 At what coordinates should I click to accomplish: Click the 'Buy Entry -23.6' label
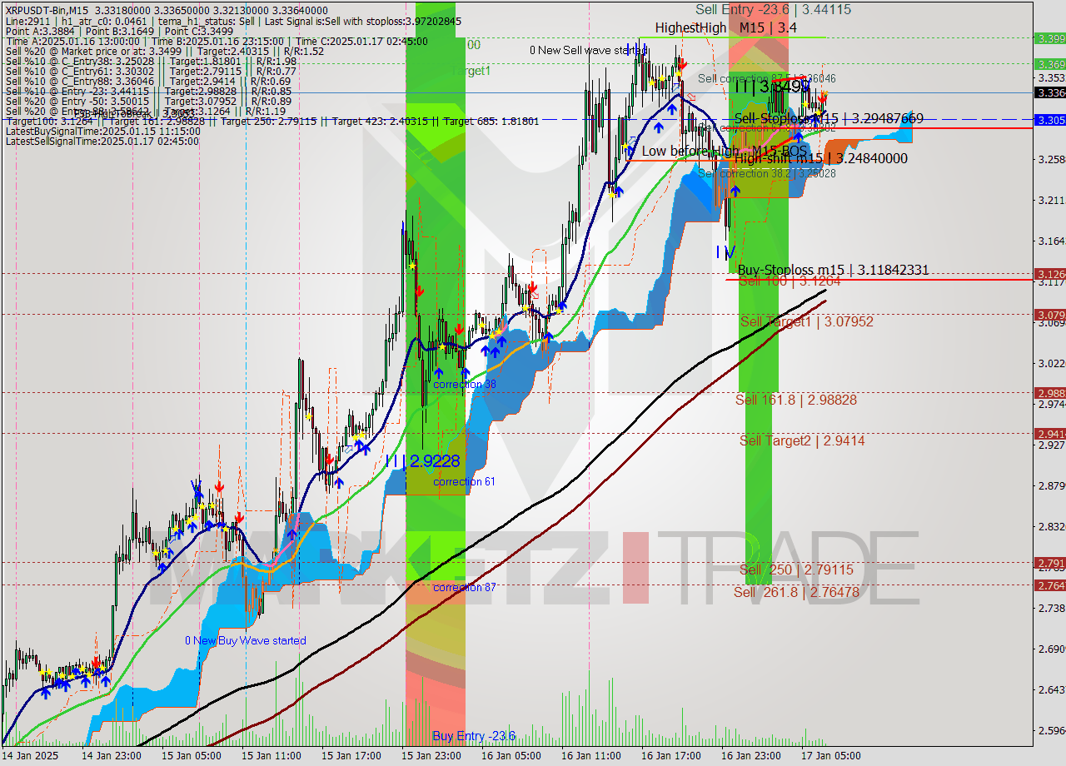point(474,736)
